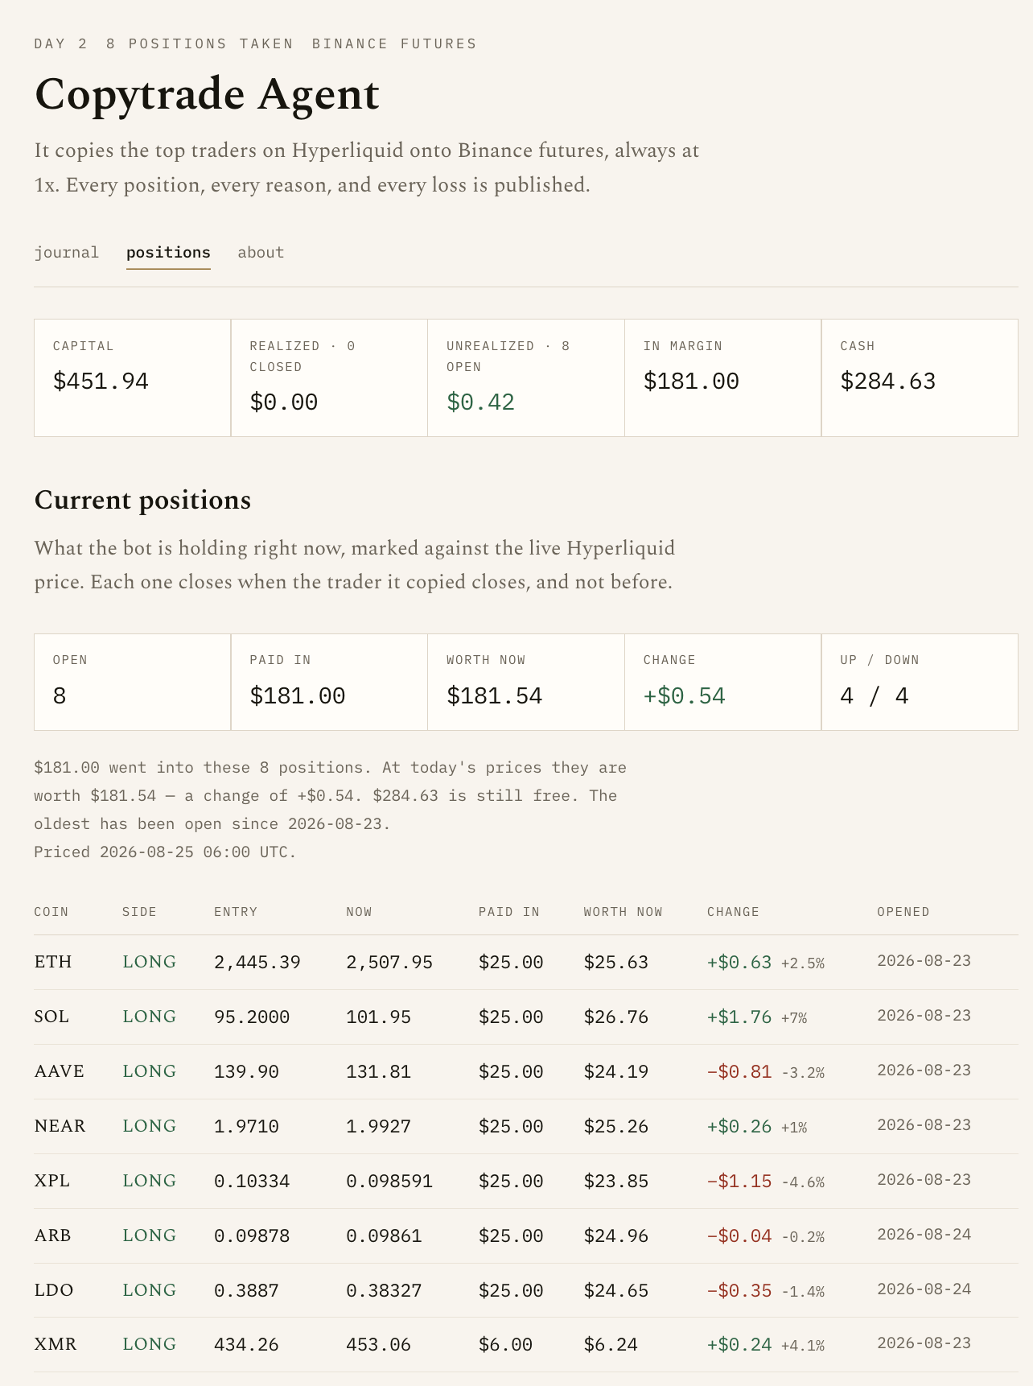Click the Unrealized $0.42 card

pyautogui.click(x=526, y=378)
